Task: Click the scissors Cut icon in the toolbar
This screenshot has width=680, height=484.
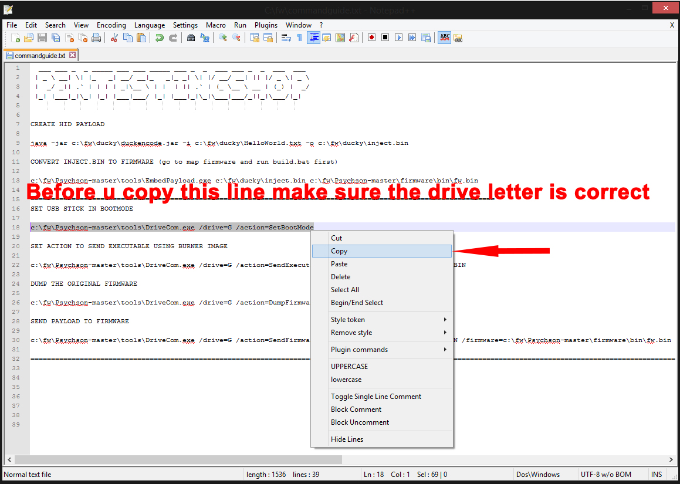Action: (x=114, y=38)
